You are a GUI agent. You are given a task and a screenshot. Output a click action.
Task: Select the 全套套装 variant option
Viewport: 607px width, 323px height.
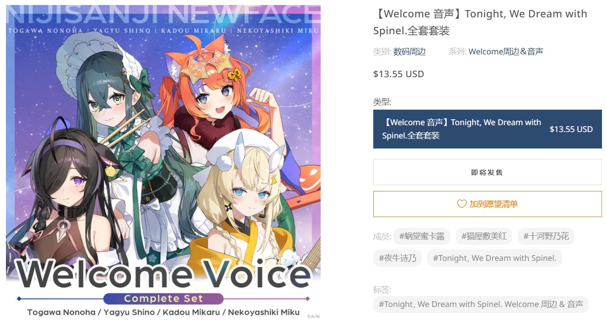point(487,129)
